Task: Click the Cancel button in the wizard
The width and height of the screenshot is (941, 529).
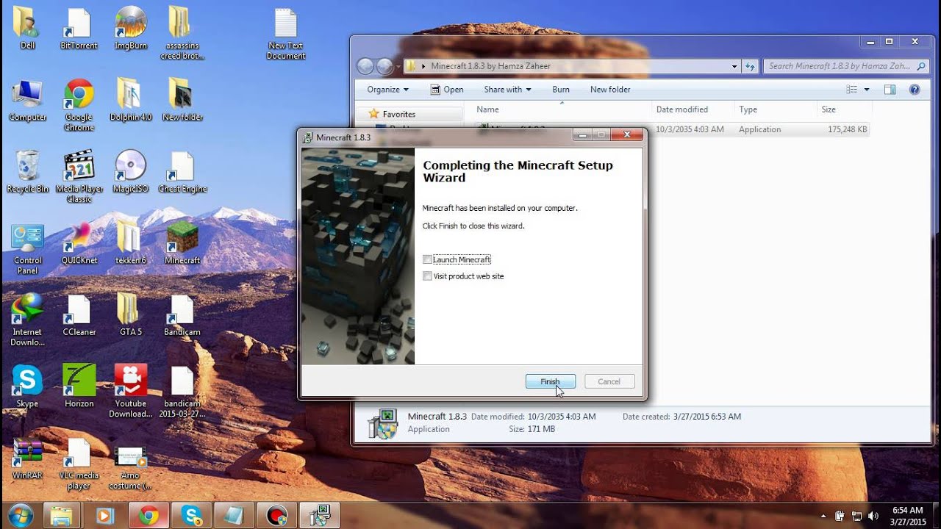Action: point(609,381)
